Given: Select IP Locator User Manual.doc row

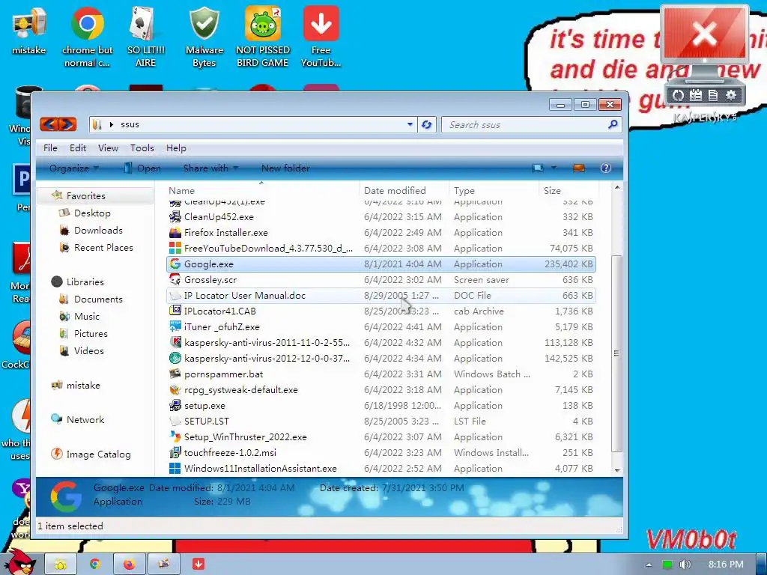Looking at the screenshot, I should tap(381, 295).
